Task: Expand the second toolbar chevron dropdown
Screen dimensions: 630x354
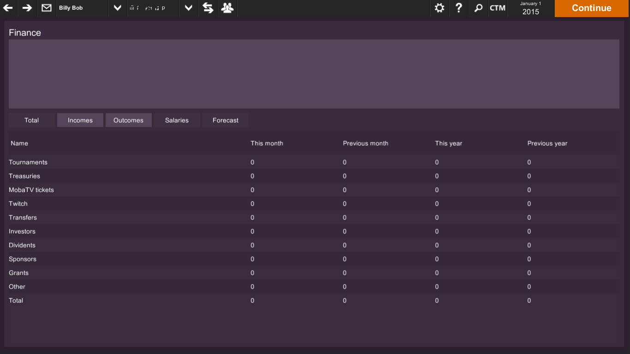Action: 188,8
